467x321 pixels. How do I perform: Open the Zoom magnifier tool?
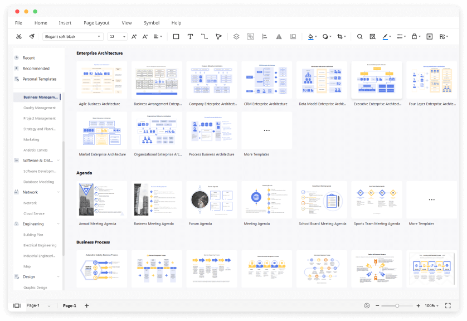[359, 36]
